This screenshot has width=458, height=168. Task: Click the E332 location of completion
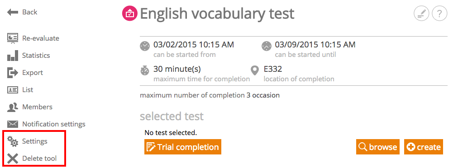[273, 70]
